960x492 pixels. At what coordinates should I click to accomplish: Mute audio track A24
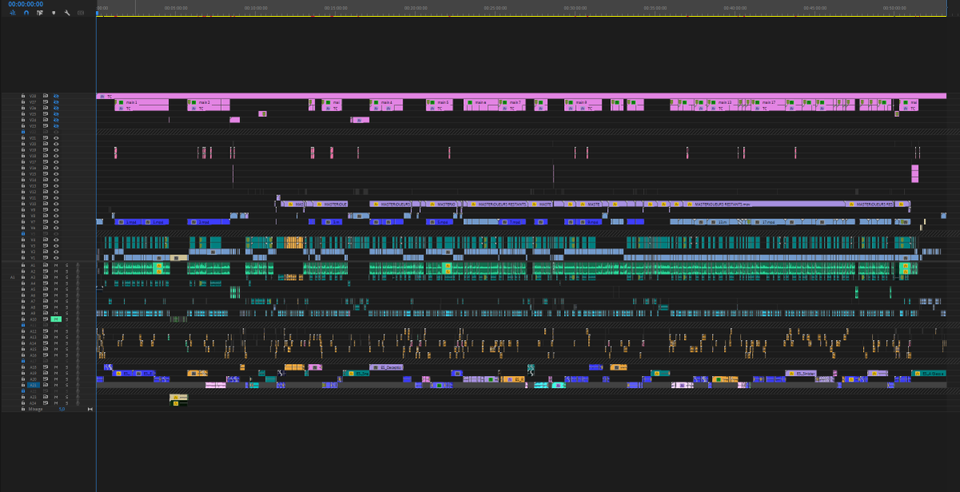pyautogui.click(x=56, y=403)
